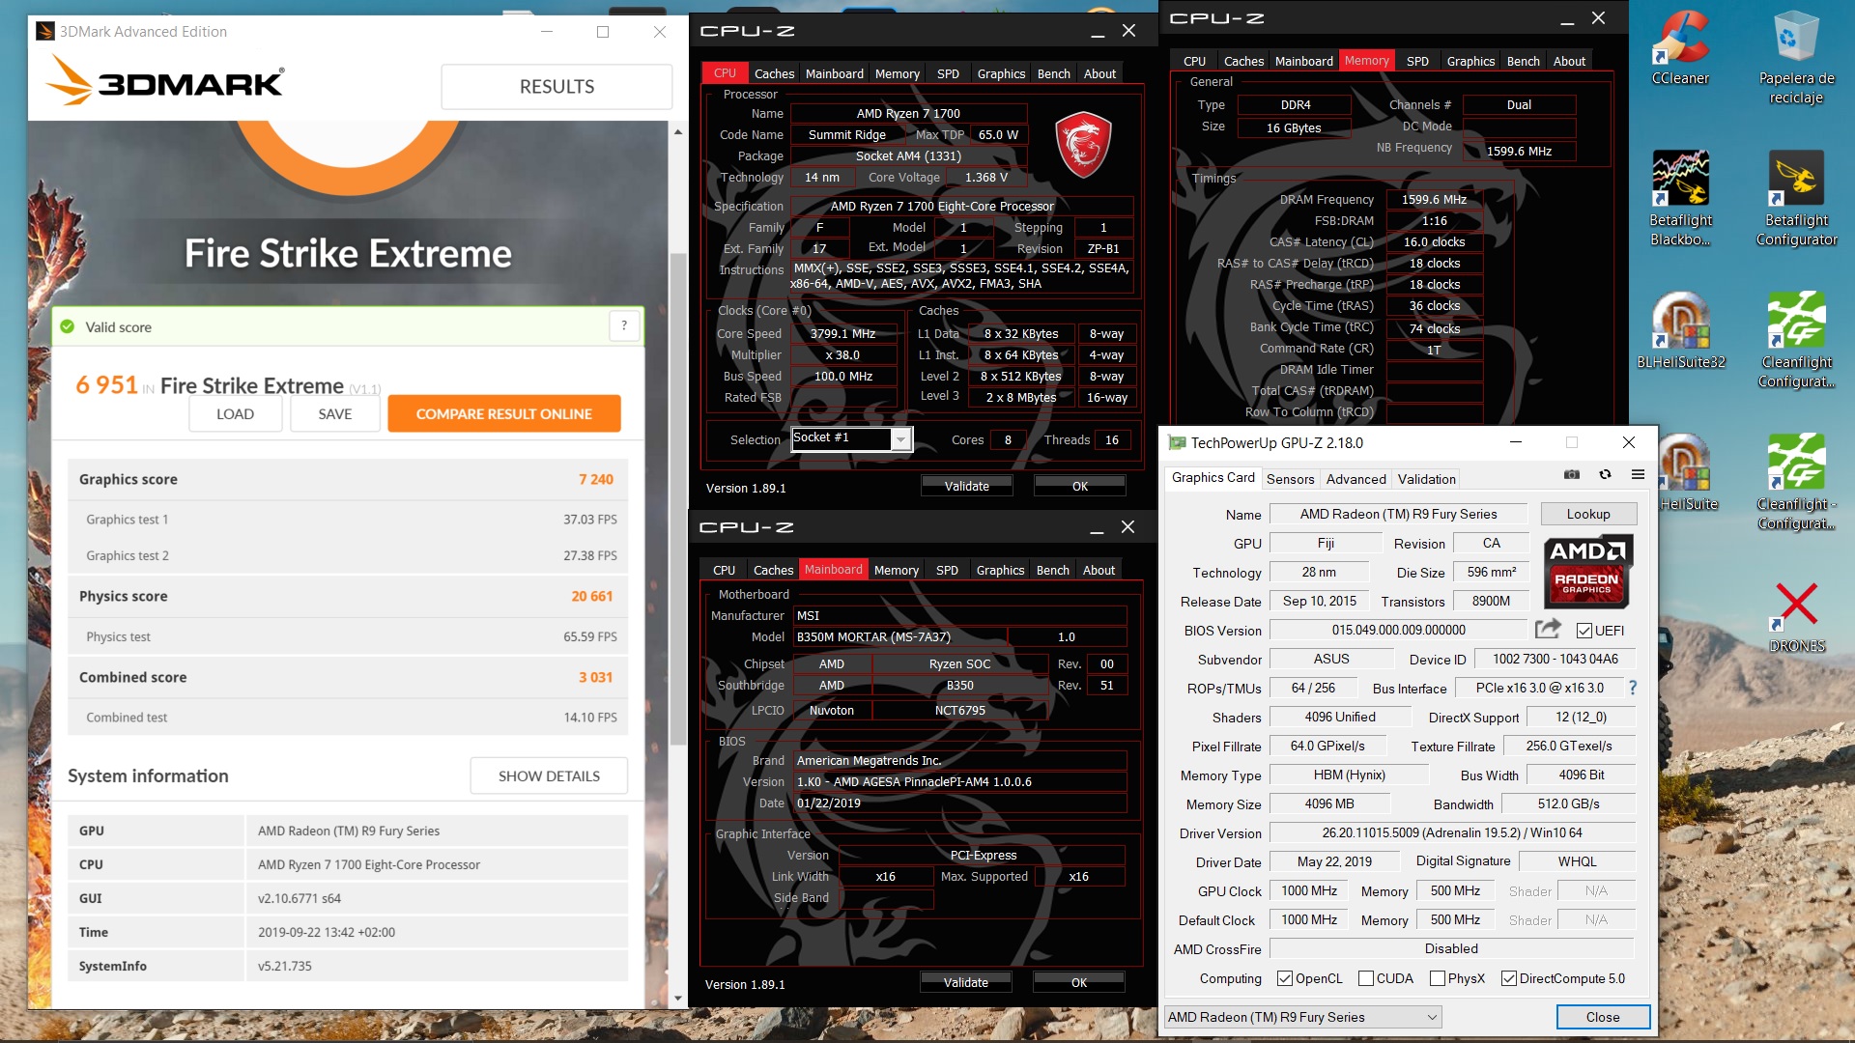This screenshot has height=1043, width=1855.
Task: Click the BIOS export share icon in GPU-Z
Action: (1548, 629)
